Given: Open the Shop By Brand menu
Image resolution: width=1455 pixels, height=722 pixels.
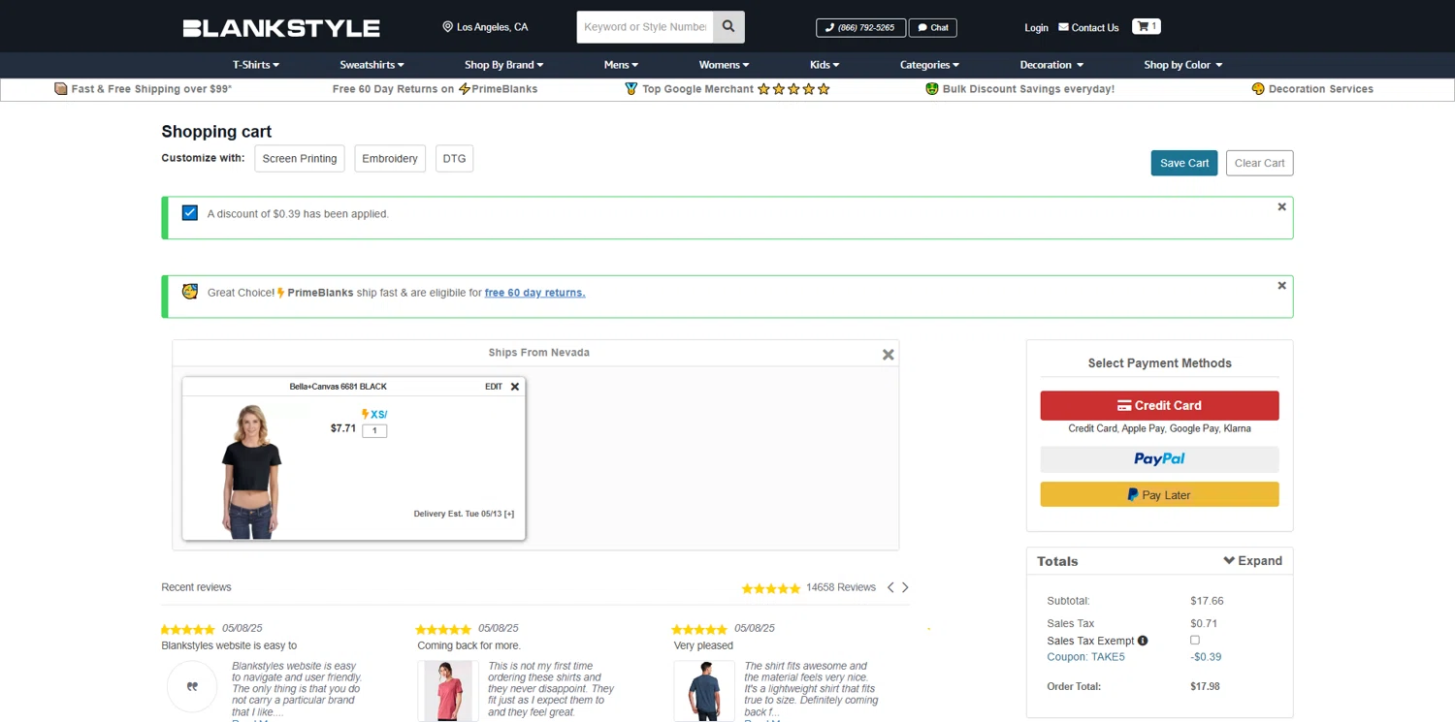Looking at the screenshot, I should tap(504, 65).
